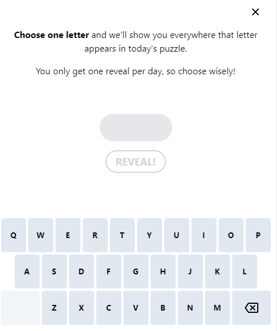277x331 pixels.
Task: Click the blank key beside Z
Action: (20, 308)
